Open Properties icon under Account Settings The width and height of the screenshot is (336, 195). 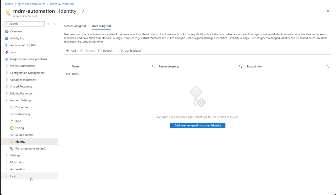pos(12,107)
